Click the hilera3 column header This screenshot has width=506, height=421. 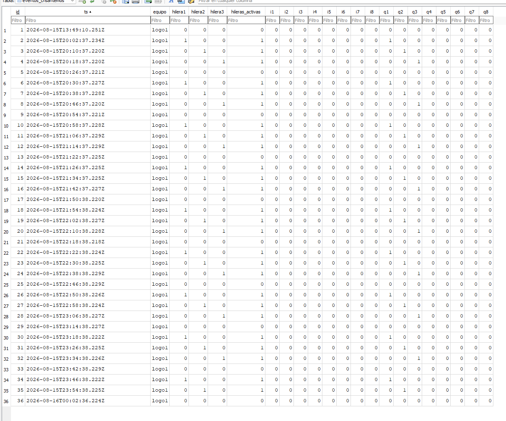click(x=217, y=12)
